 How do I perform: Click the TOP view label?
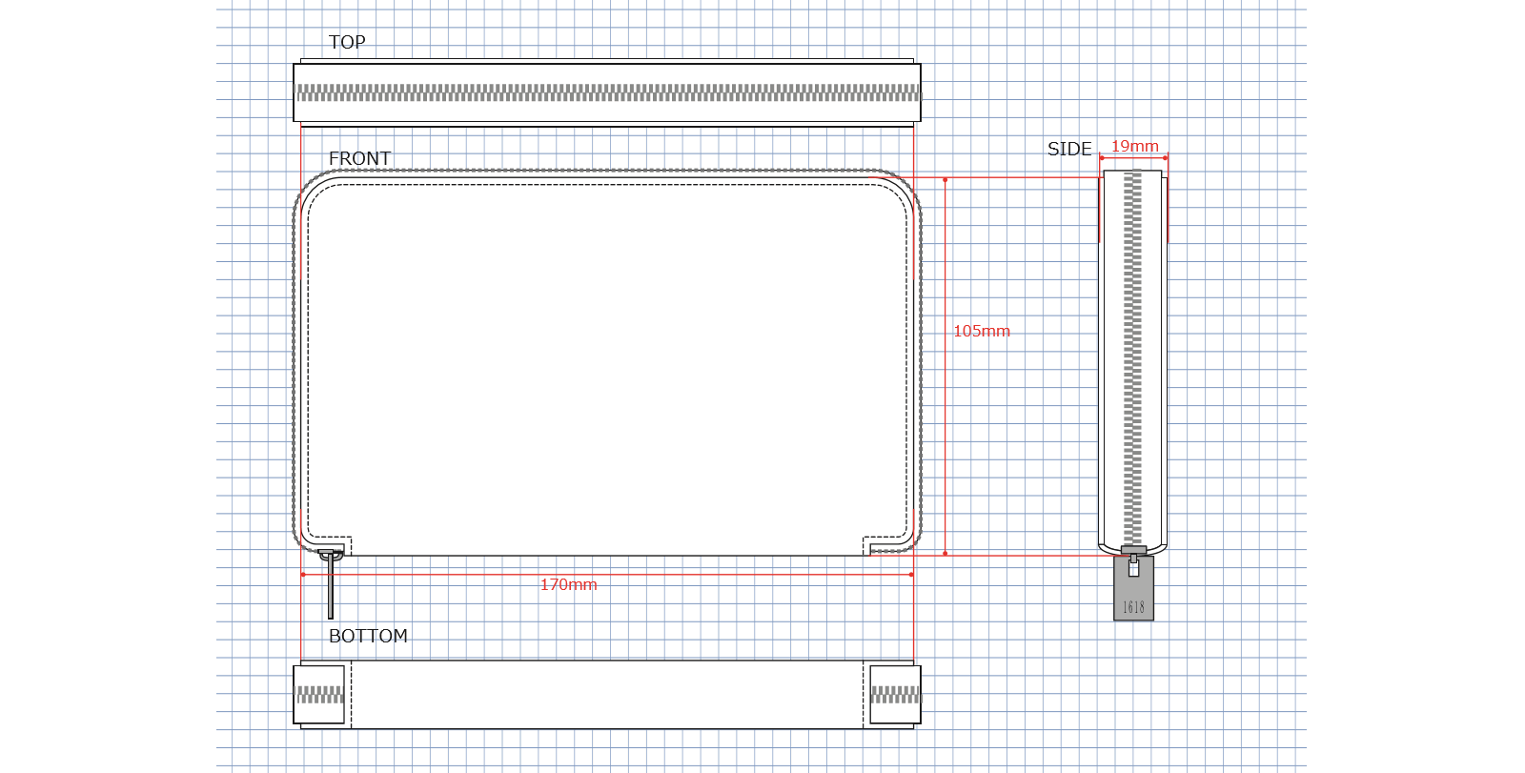(x=347, y=42)
